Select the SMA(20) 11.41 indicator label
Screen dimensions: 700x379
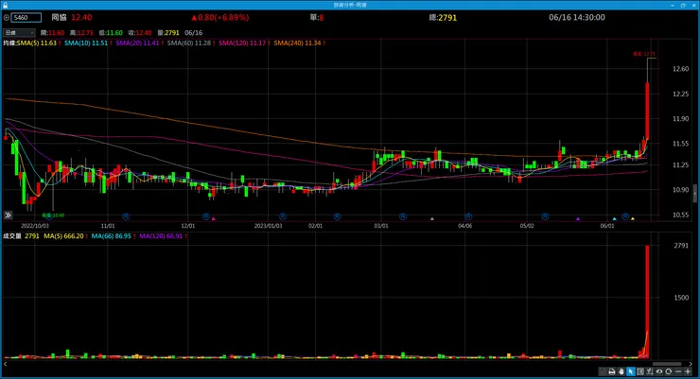(x=137, y=43)
